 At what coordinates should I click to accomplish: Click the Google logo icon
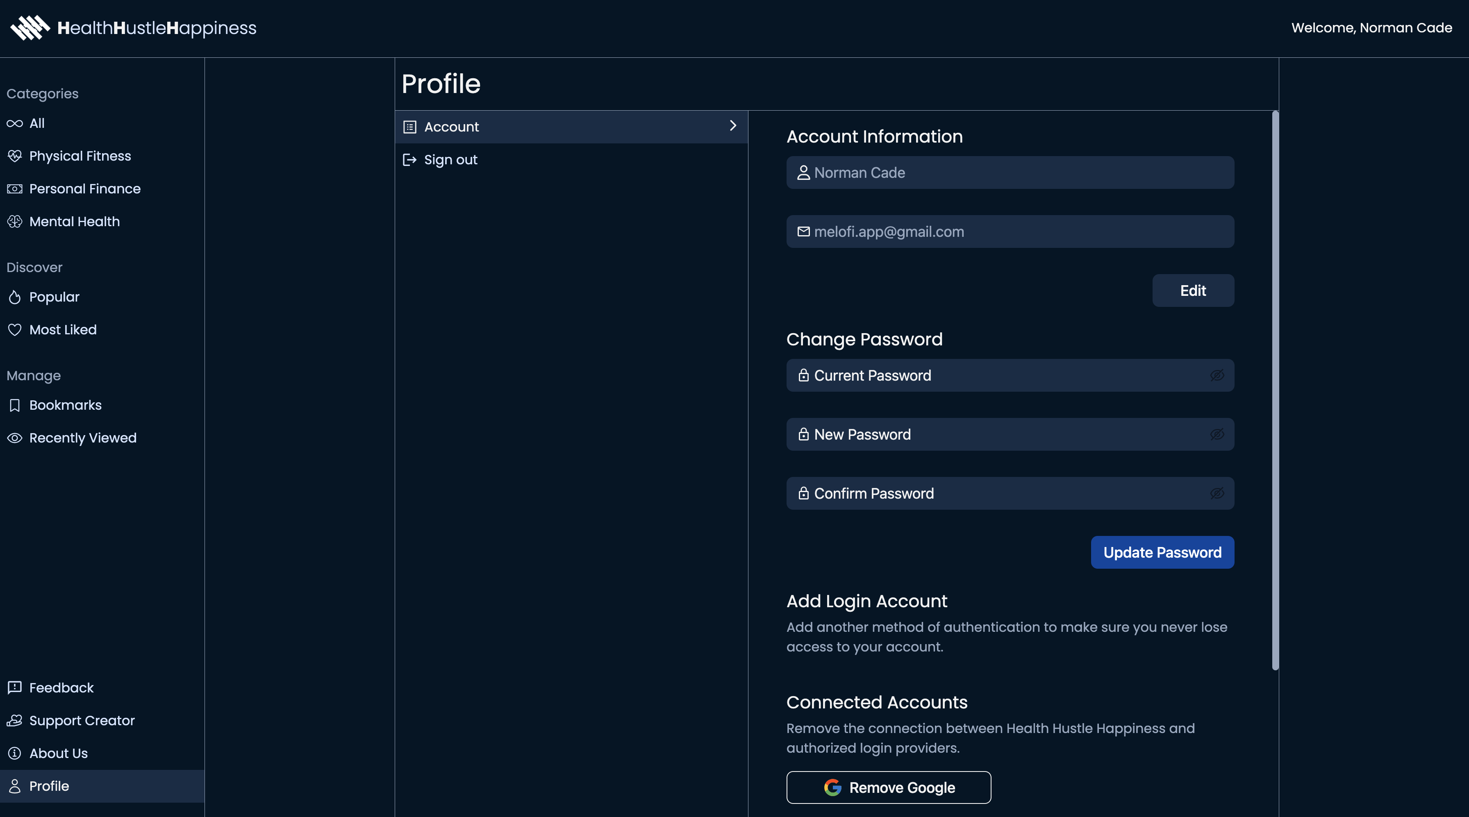(x=832, y=787)
